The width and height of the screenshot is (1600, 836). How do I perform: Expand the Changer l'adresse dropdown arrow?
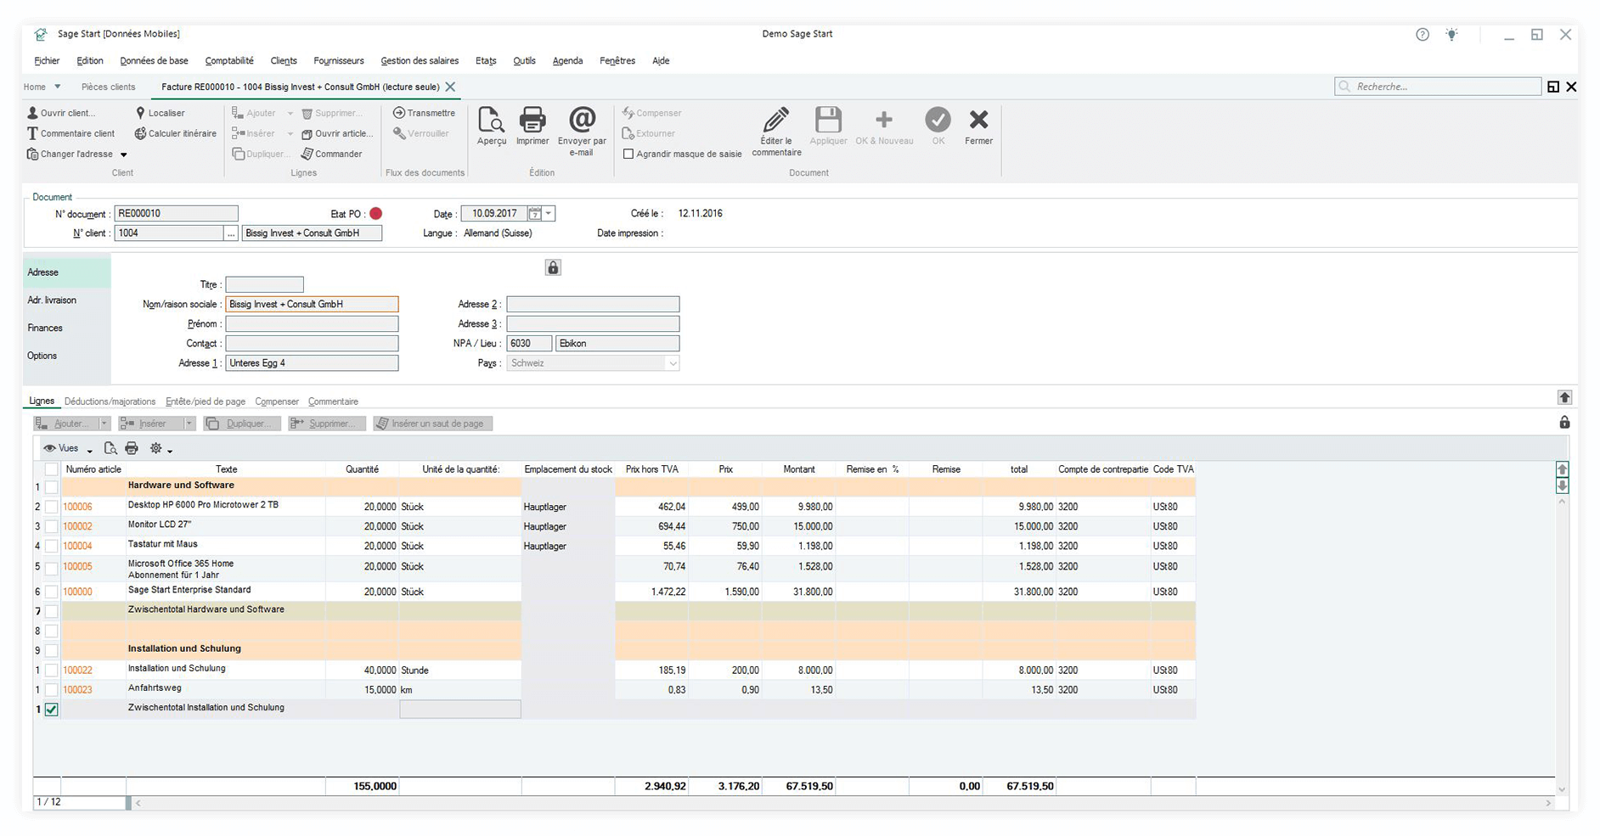click(x=123, y=154)
